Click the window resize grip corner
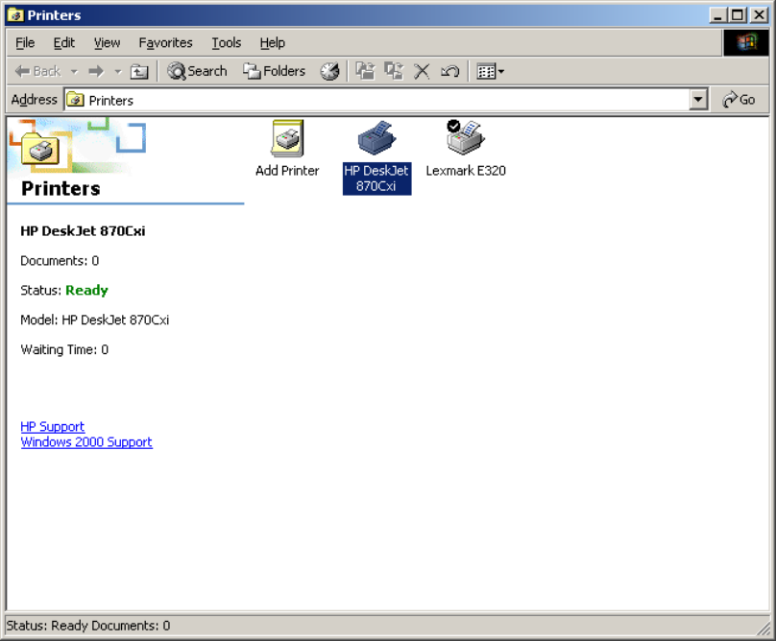The height and width of the screenshot is (641, 776). coord(764,629)
